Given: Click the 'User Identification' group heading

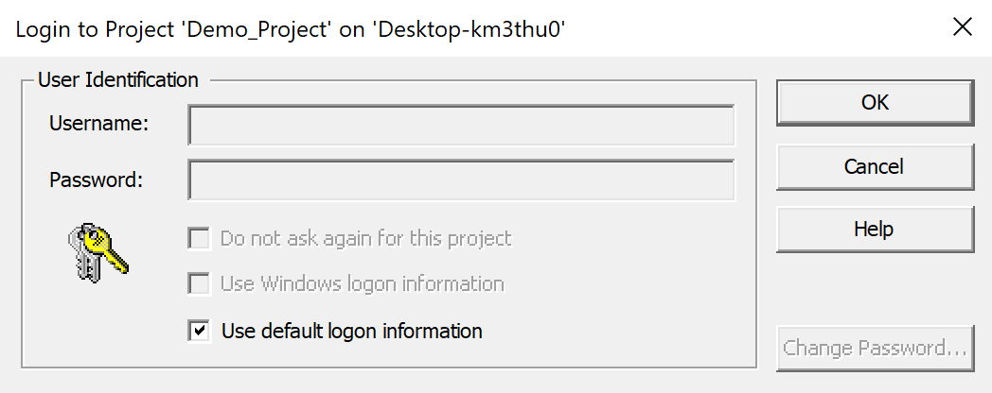Looking at the screenshot, I should 118,79.
